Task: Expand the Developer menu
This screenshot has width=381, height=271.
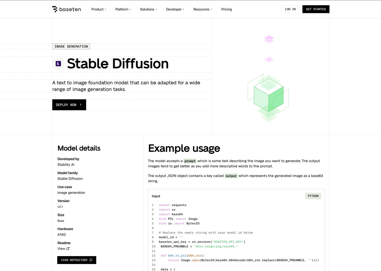Action: coord(175,9)
